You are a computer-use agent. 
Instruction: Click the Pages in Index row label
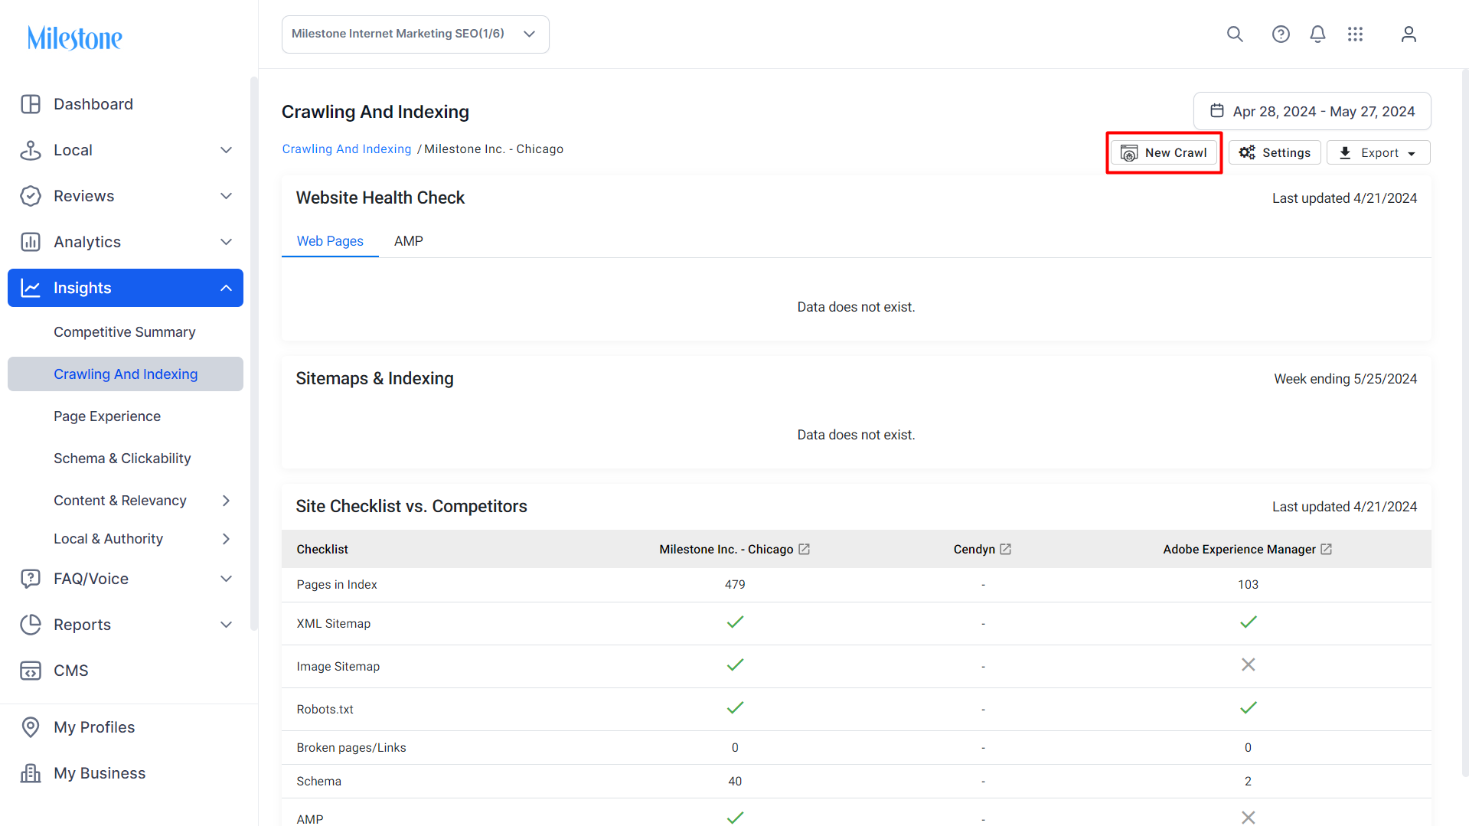[x=337, y=585]
